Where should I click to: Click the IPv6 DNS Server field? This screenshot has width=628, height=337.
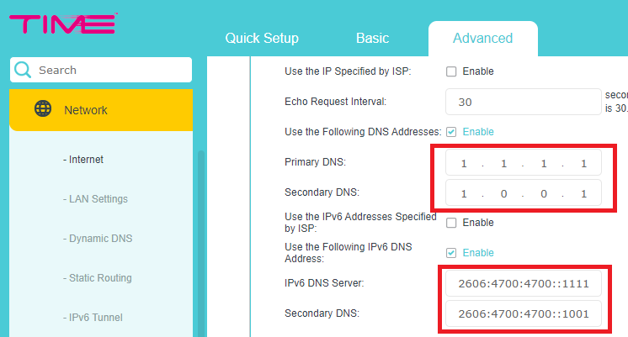pos(523,284)
